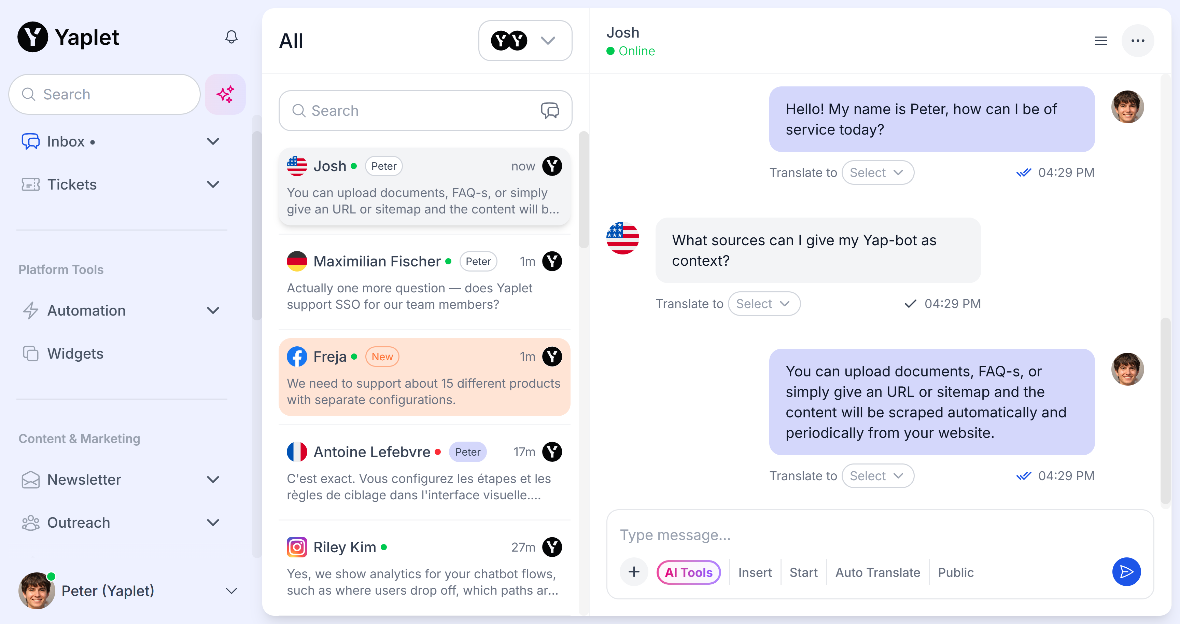The width and height of the screenshot is (1180, 624).
Task: Open Translate to Select under Peter's greeting
Action: pos(878,172)
